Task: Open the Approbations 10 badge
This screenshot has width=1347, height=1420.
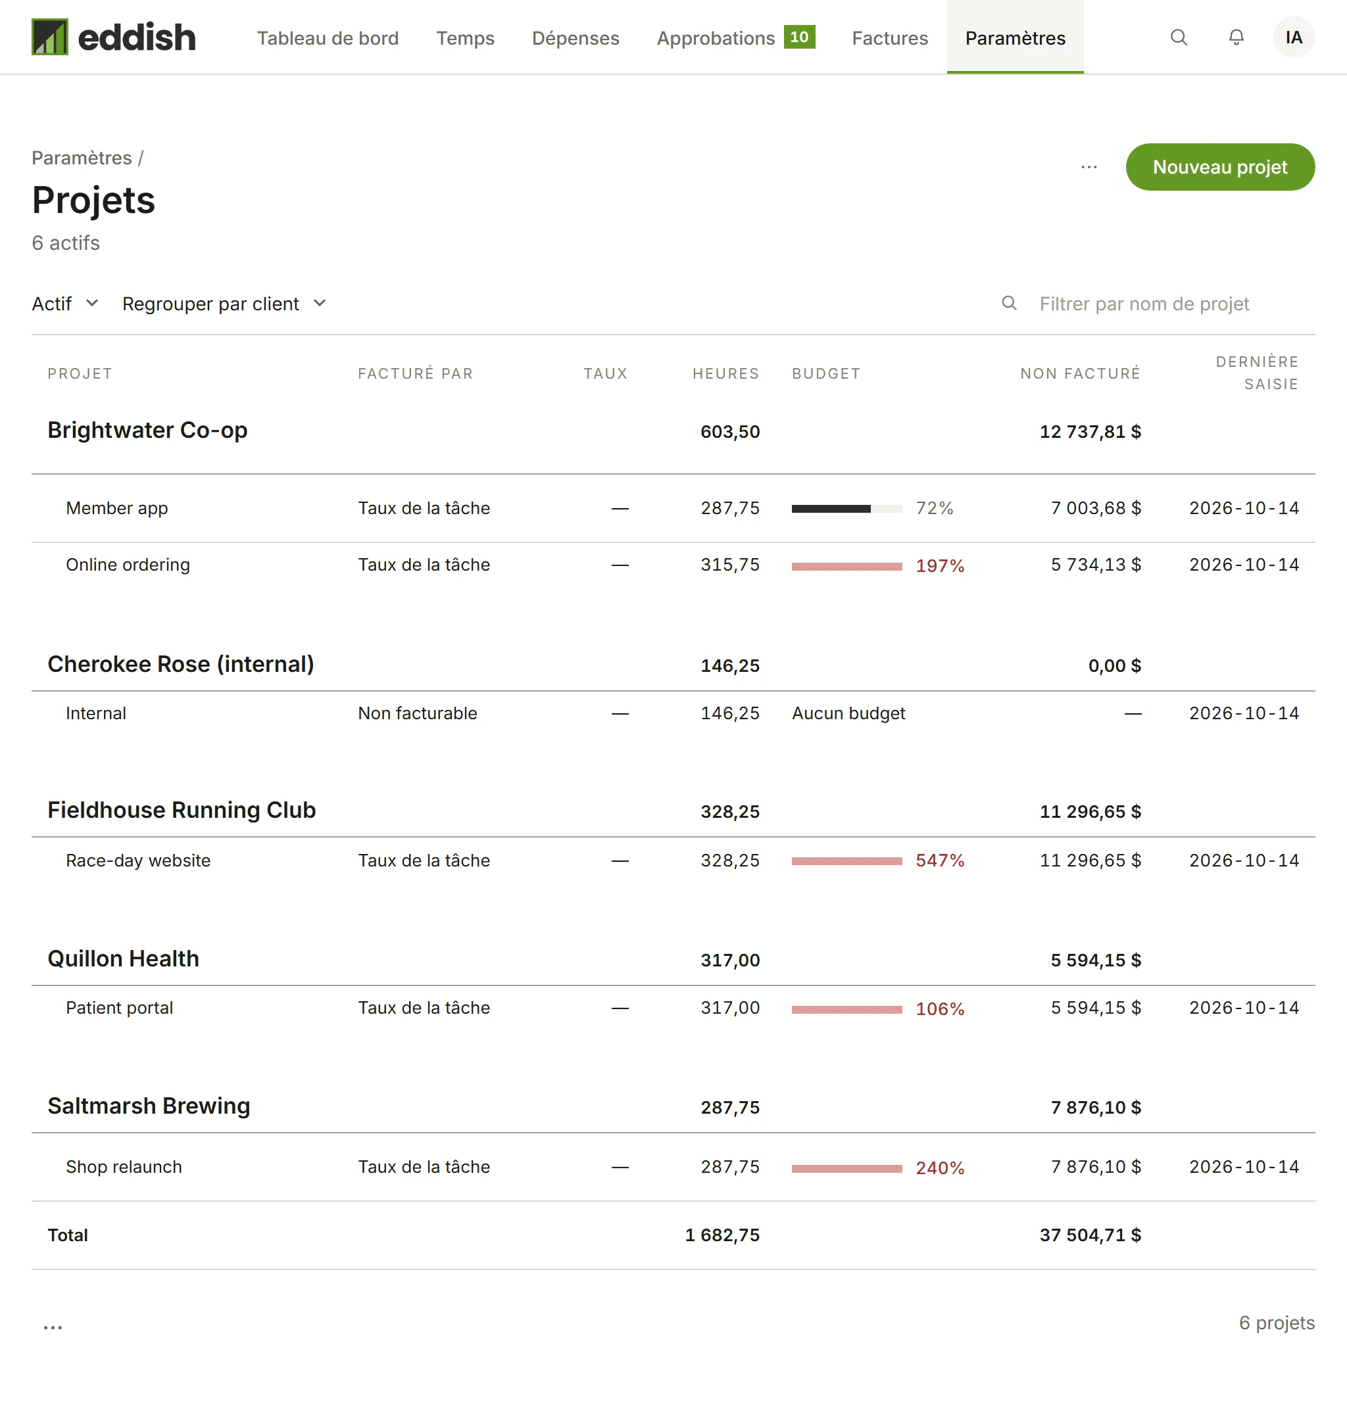Action: click(x=799, y=37)
